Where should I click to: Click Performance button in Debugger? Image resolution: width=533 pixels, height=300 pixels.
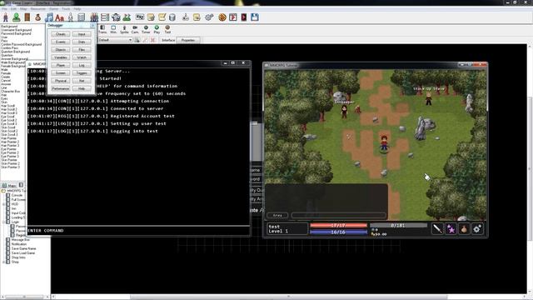61,88
